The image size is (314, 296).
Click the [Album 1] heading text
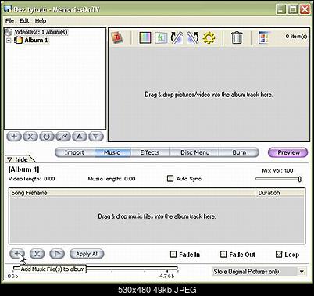(x=24, y=169)
